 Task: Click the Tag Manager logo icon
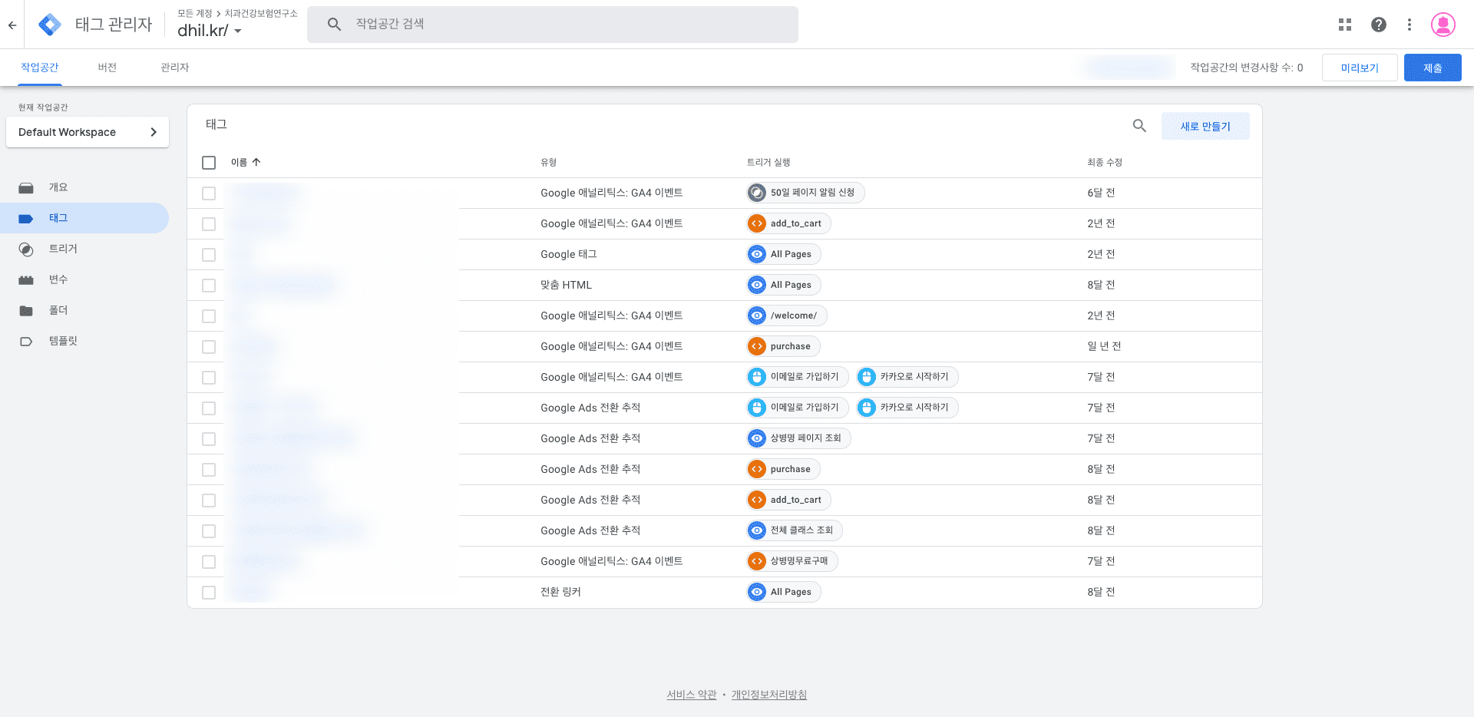(x=50, y=25)
